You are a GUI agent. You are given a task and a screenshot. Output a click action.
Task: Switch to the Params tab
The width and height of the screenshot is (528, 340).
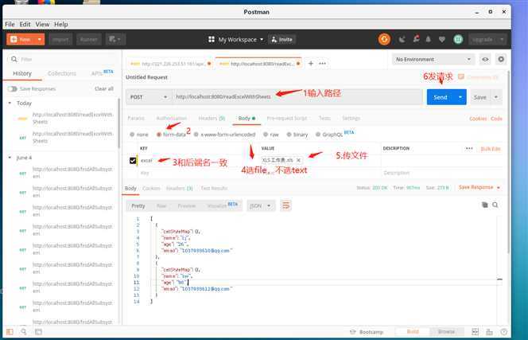click(x=136, y=119)
